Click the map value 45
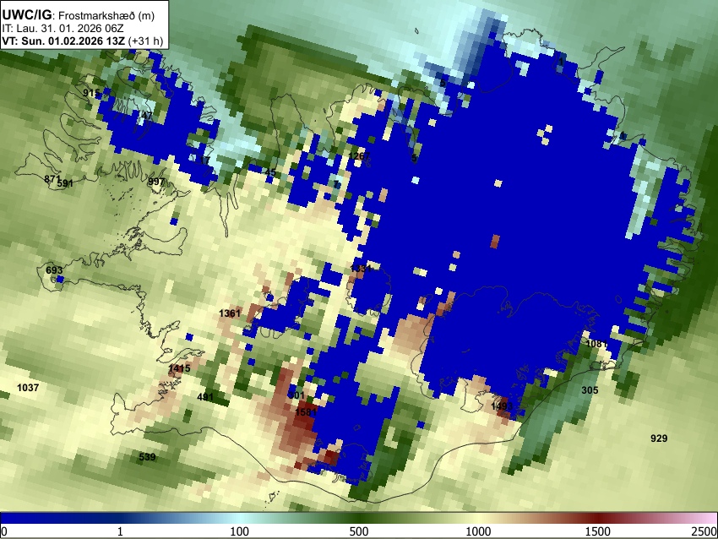Screen dimensions: 718x539 pos(270,172)
